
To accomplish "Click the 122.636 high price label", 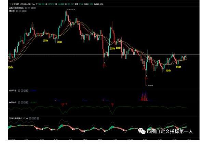I will [x=71, y=10].
